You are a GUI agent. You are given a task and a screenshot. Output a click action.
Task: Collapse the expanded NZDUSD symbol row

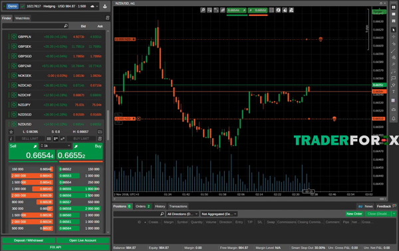tap(55, 124)
